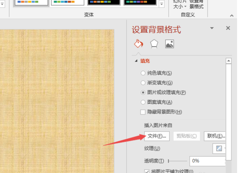Click the papyrus-textured slide canvas

pos(57,101)
